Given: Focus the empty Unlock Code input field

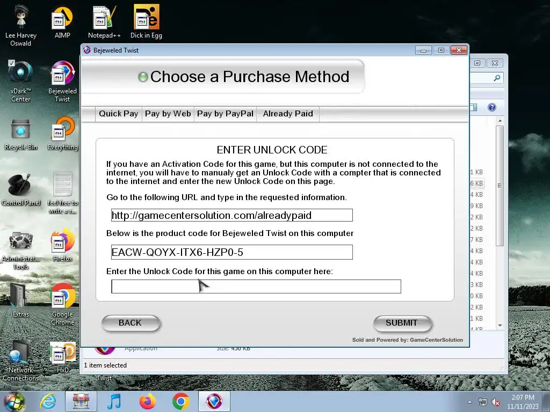Looking at the screenshot, I should [256, 286].
